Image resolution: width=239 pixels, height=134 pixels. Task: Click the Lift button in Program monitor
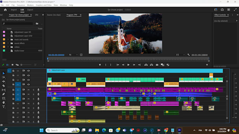coord(146,65)
